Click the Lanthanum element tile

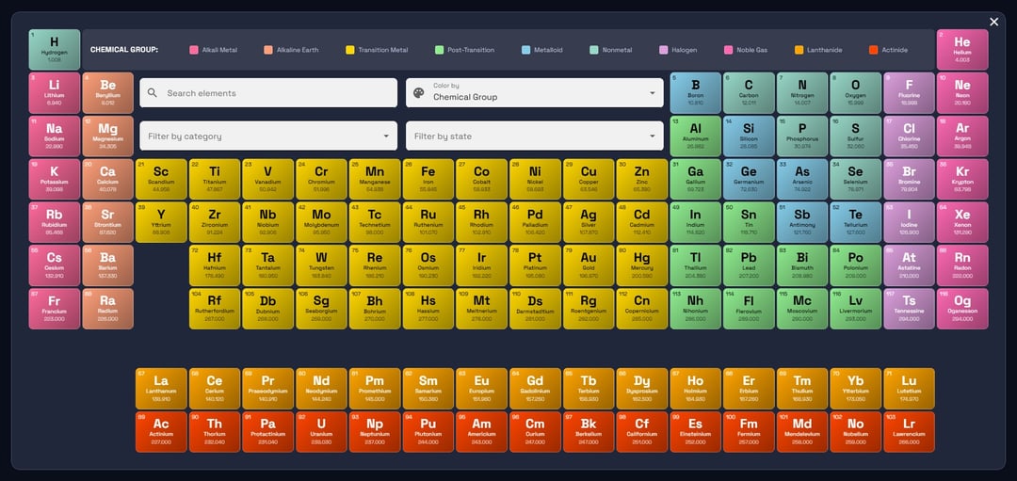161,388
